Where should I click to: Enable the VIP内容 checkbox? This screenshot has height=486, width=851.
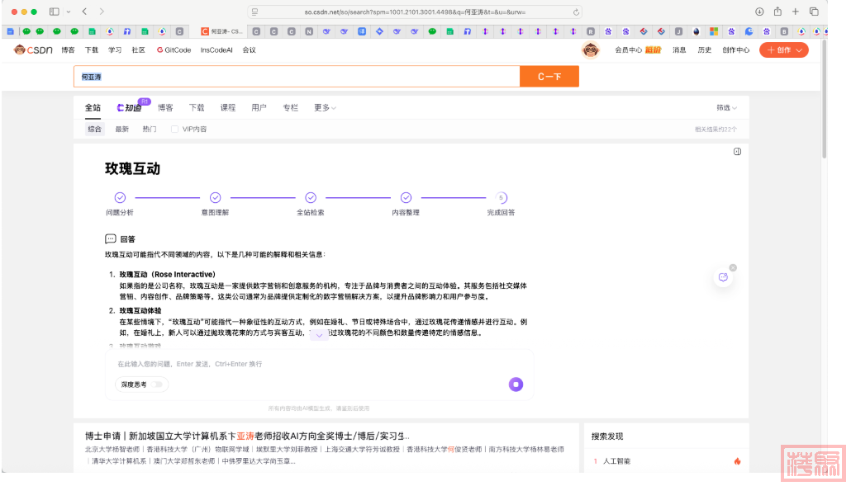pyautogui.click(x=174, y=130)
